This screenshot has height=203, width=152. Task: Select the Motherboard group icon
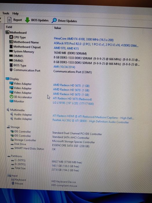[x=7, y=32]
